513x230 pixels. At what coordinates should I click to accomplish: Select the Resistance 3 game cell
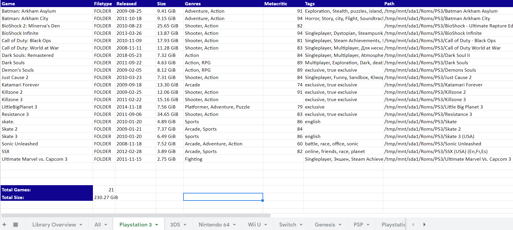47,114
